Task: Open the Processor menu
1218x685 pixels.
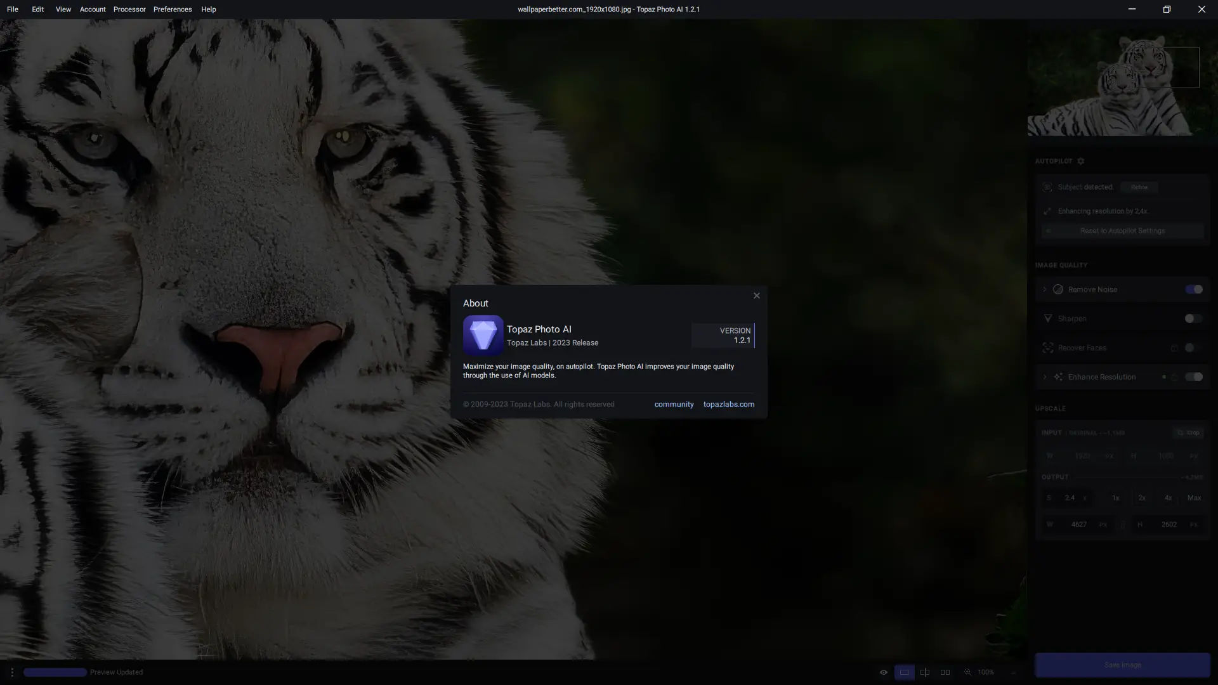Action: point(129,10)
